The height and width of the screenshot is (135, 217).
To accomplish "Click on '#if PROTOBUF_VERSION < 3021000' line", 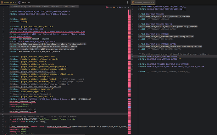I will (x=26, y=29).
